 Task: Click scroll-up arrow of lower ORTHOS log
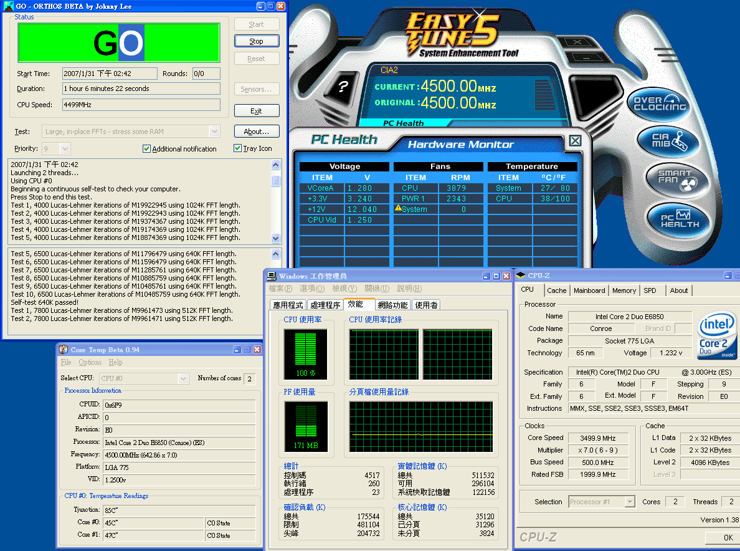point(276,254)
